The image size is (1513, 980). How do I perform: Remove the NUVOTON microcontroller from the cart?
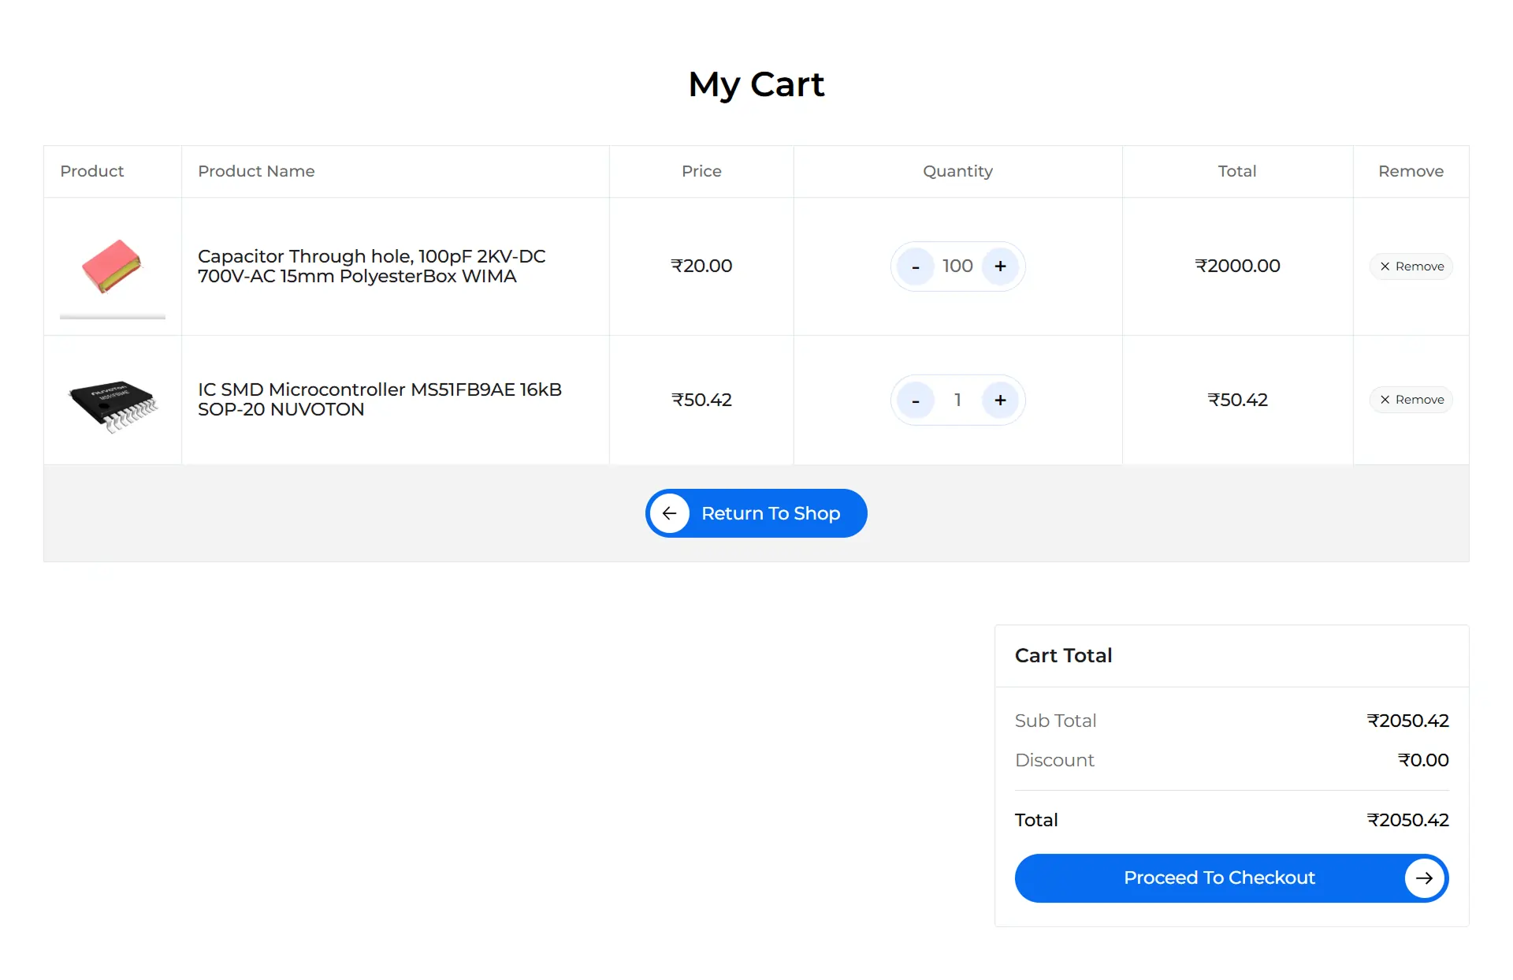pos(1411,400)
